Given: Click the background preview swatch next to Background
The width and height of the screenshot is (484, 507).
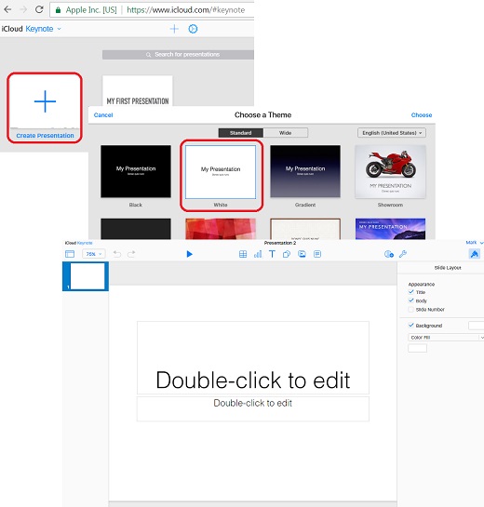Looking at the screenshot, I should coord(477,326).
